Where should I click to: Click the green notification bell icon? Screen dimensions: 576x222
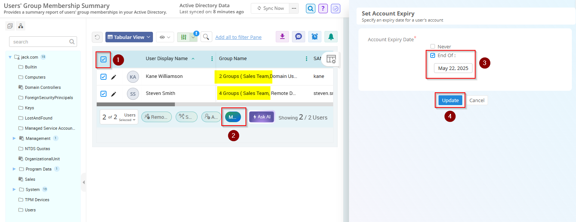[x=330, y=36]
